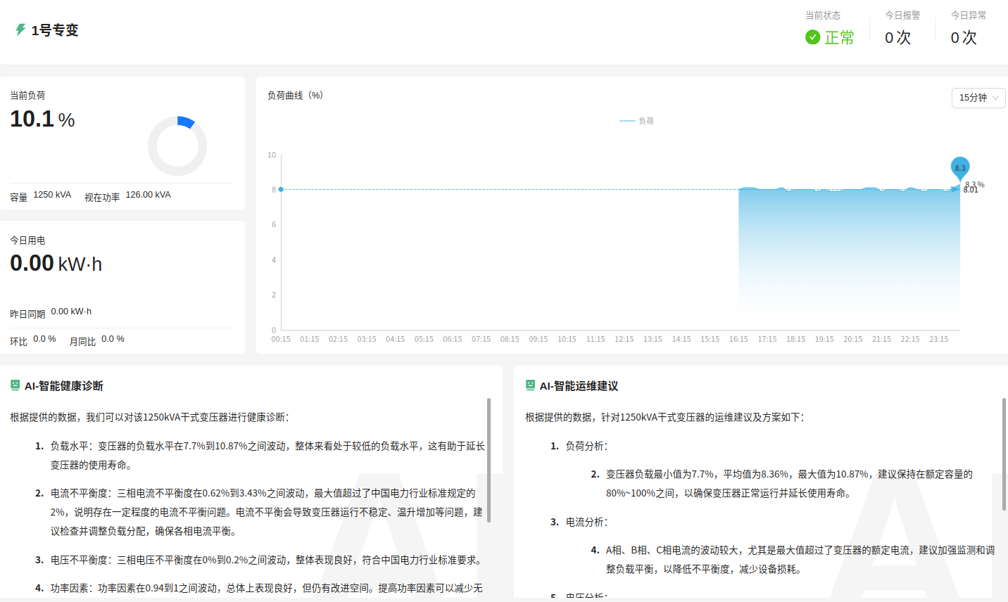This screenshot has width=1008, height=602.
Task: Click the 0.00 kW·h daily usage value
Action: point(56,263)
